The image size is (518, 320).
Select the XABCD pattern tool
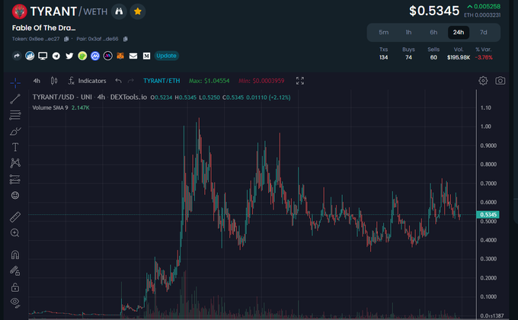[15, 163]
